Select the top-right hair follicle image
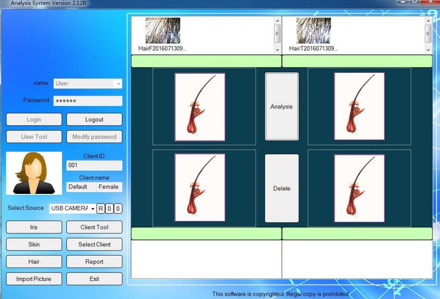This screenshot has height=299, width=440. (x=359, y=107)
